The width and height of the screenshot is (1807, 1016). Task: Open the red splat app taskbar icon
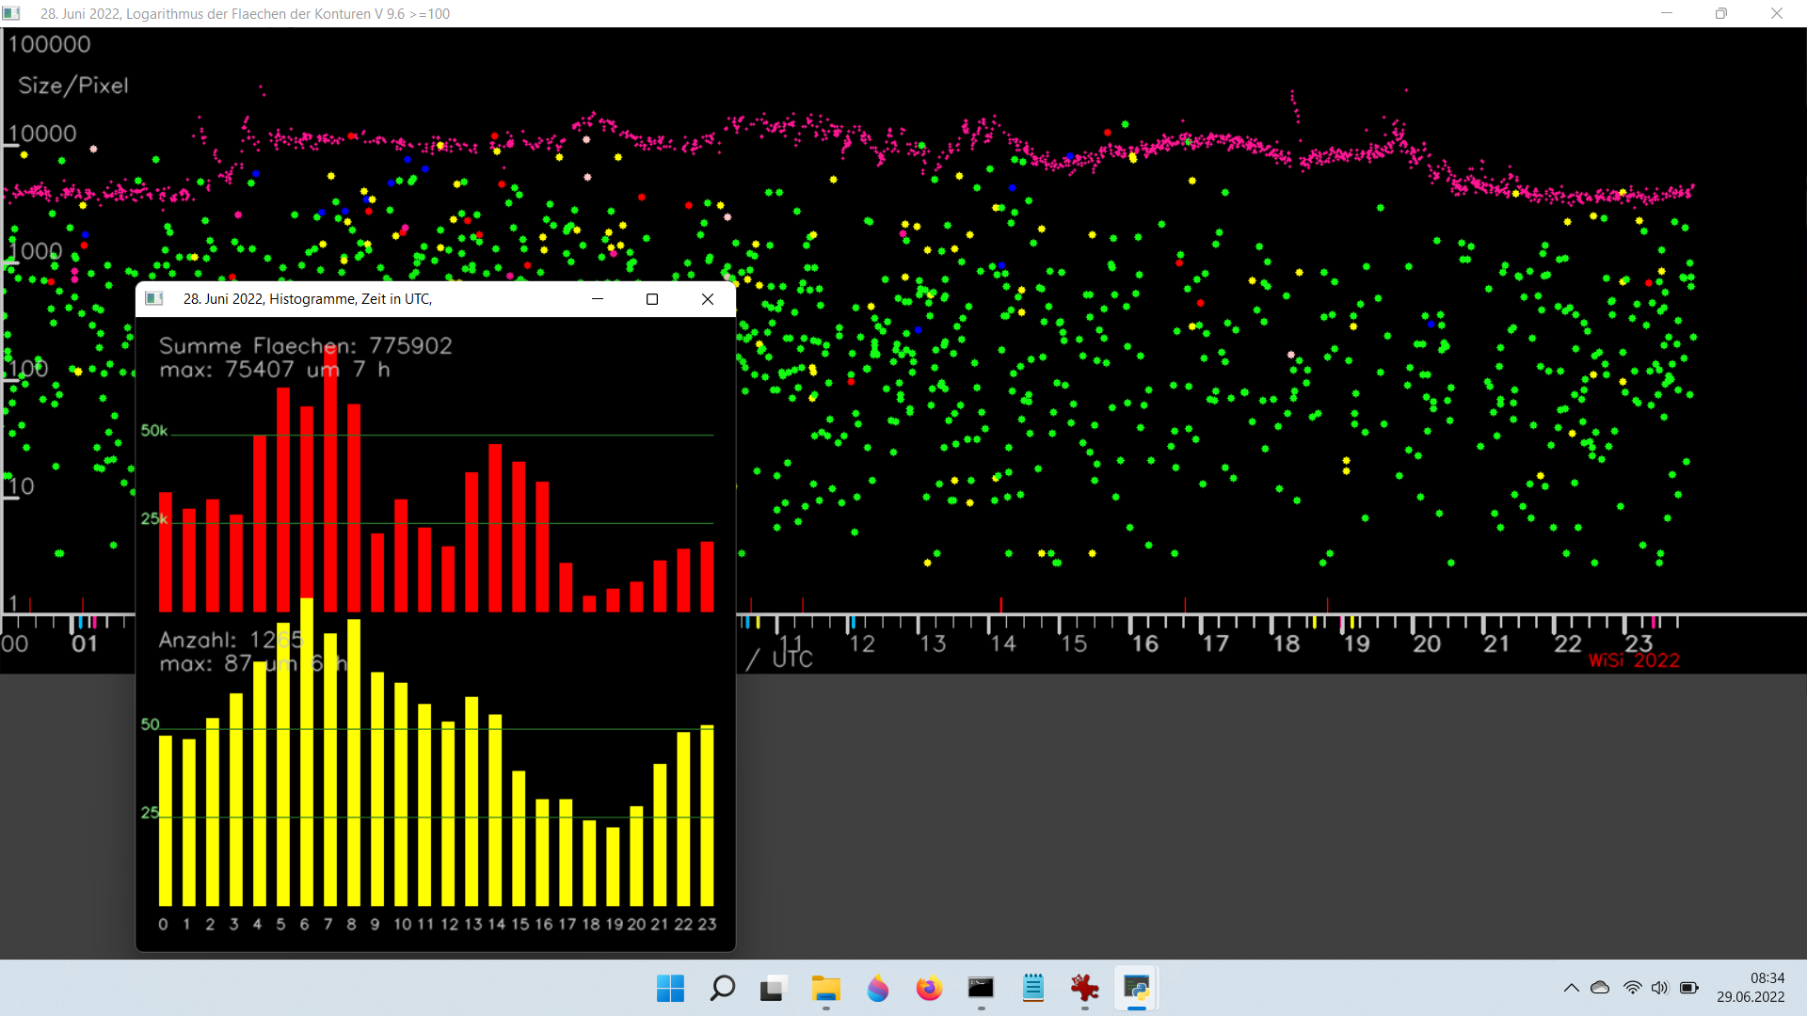(x=1084, y=989)
